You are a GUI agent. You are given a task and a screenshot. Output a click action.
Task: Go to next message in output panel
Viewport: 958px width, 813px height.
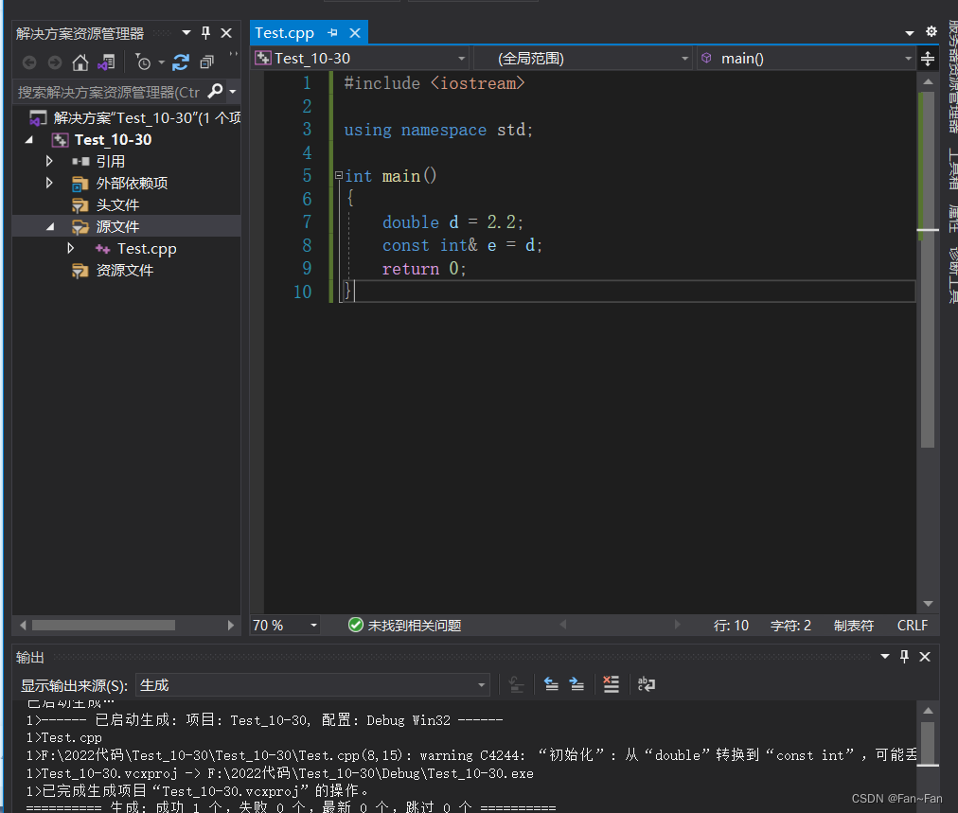tap(577, 684)
